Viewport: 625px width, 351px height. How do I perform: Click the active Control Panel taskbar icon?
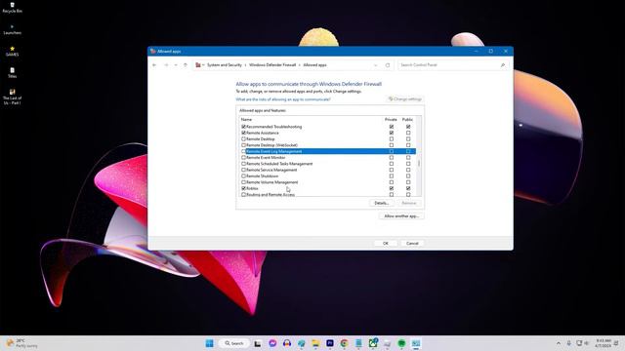click(x=416, y=343)
